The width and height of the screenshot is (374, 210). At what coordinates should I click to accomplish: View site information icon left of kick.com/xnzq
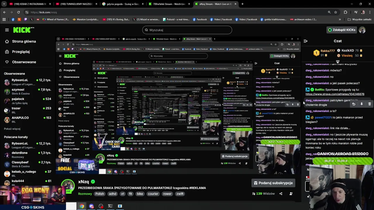(27, 12)
